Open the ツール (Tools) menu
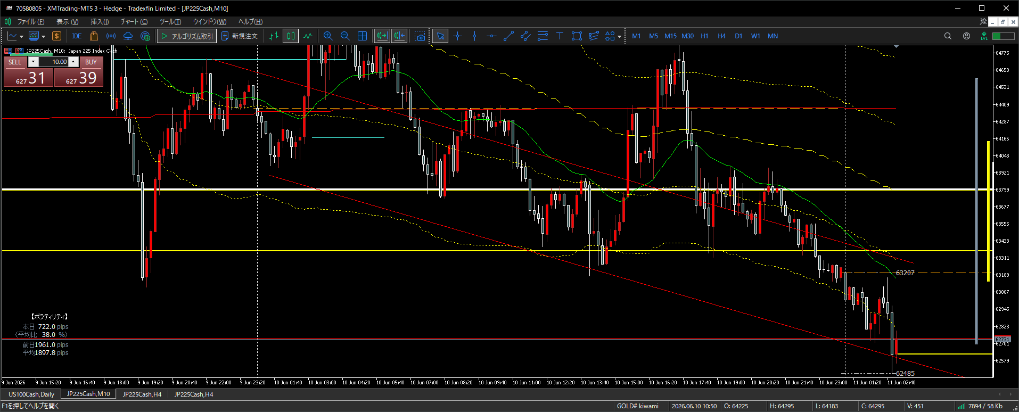This screenshot has height=412, width=1019. (x=170, y=22)
